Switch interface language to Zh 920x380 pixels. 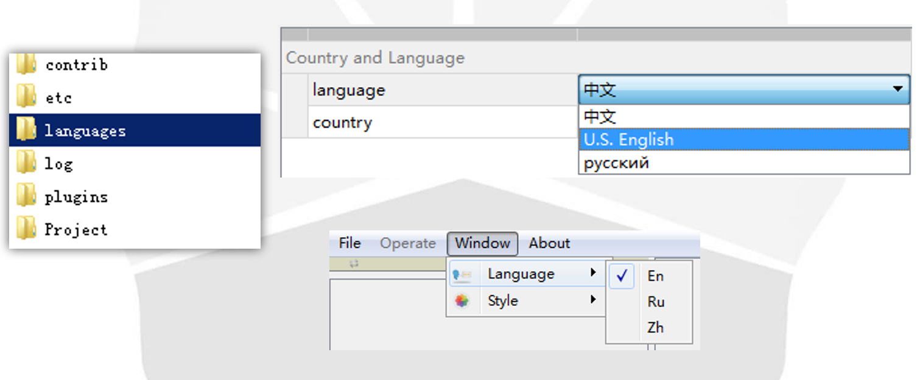coord(655,328)
